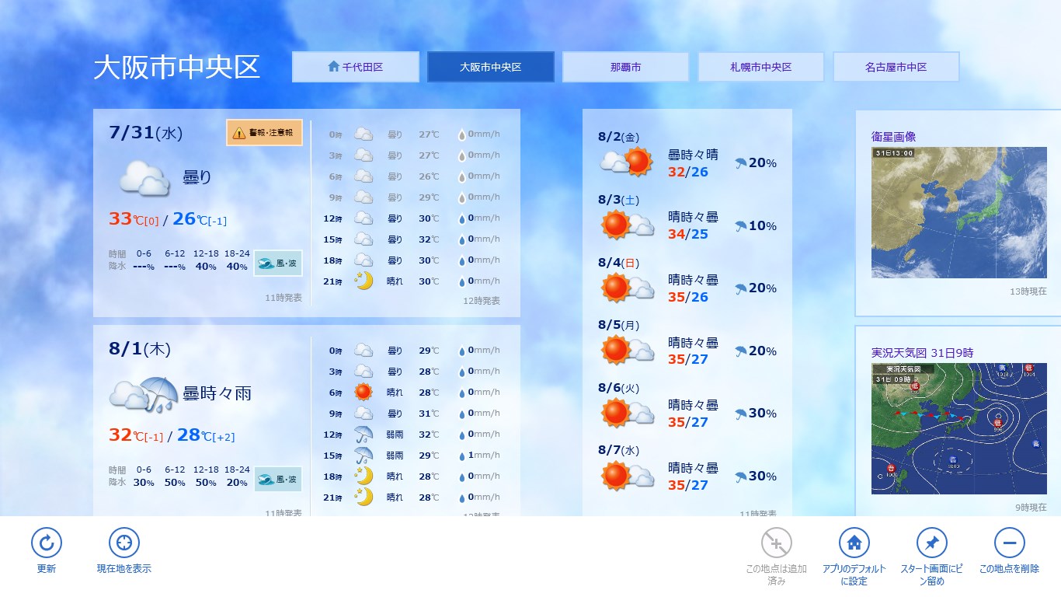
Task: Click the 弱雨 text at 12時 on 8/1
Action: pos(395,435)
